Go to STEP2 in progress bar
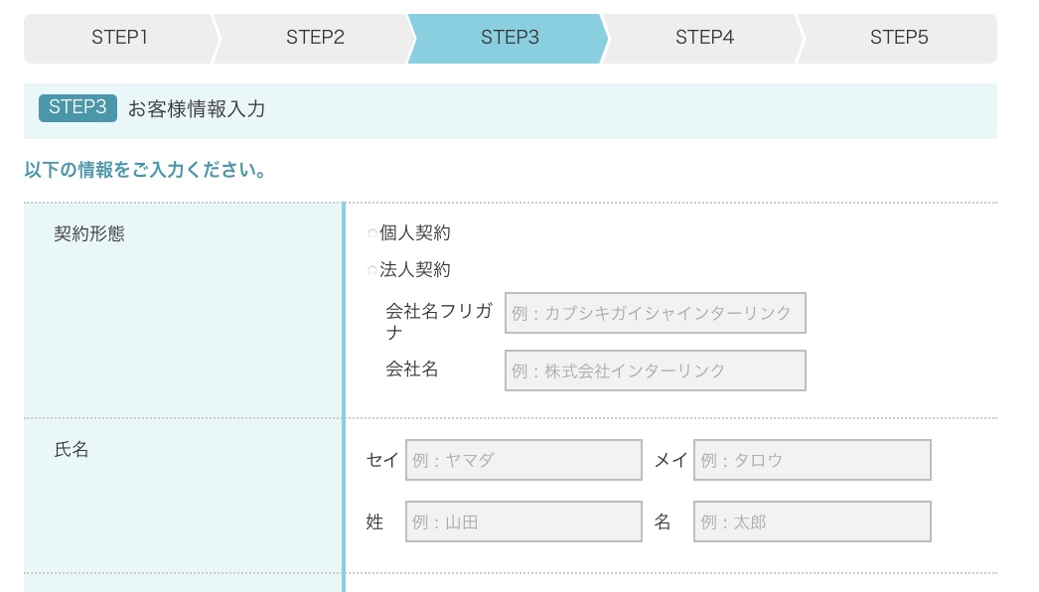Screen dimensions: 1039x592 [315, 39]
